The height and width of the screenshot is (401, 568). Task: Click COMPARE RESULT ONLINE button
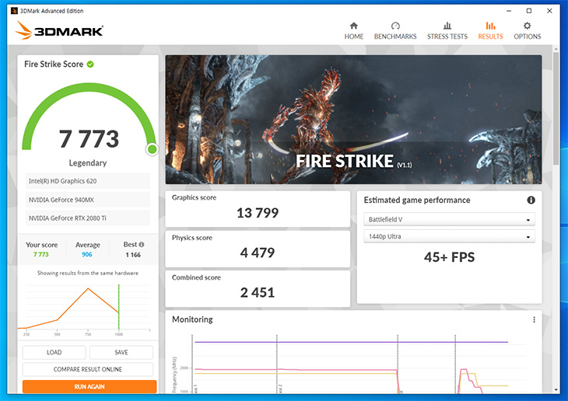(x=88, y=369)
